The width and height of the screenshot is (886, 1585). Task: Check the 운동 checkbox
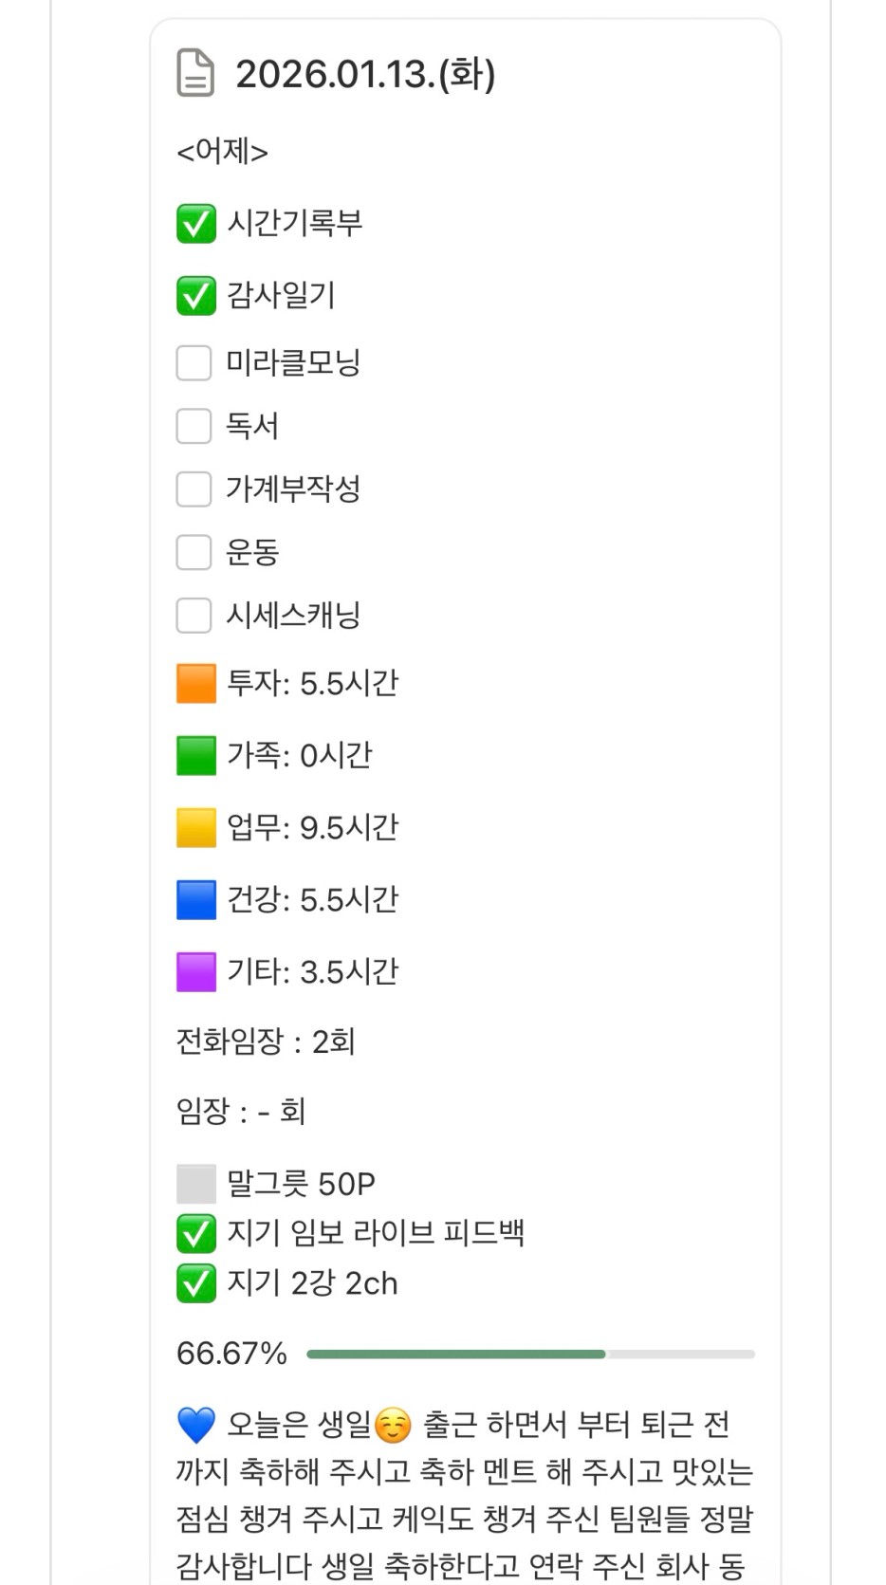click(194, 552)
